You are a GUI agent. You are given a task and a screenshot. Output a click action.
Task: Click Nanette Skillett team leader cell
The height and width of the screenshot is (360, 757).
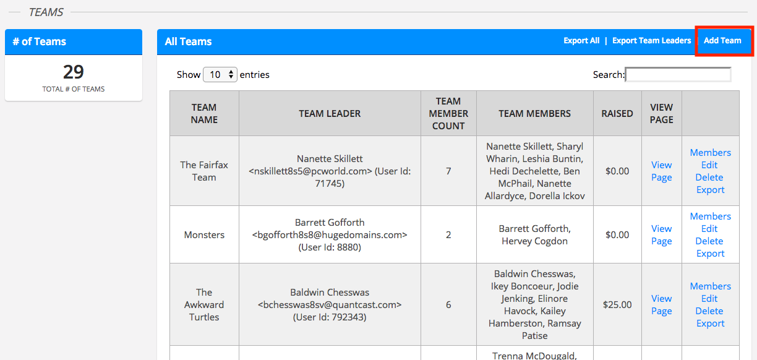[330, 171]
